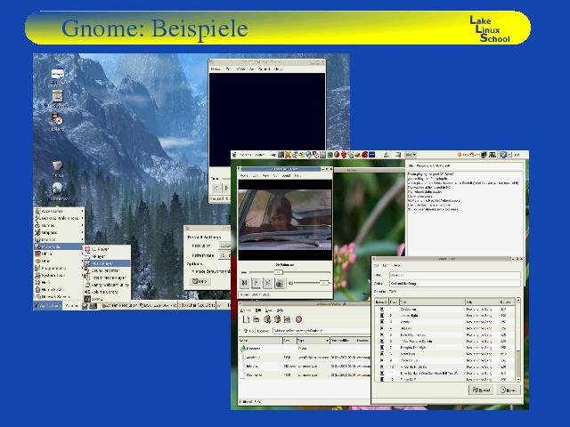Launch CD Player from Multimedia submenu
The image size is (570, 427).
point(107,249)
